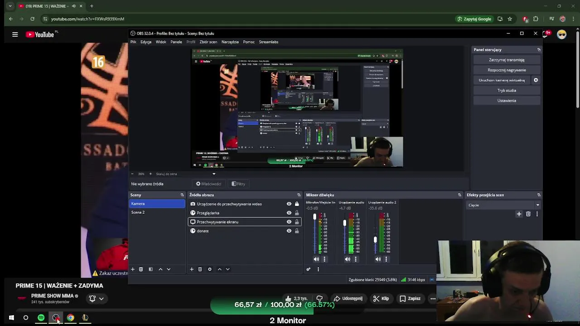Click Uruchom kamerę wirtualną
The image size is (580, 326).
point(502,80)
